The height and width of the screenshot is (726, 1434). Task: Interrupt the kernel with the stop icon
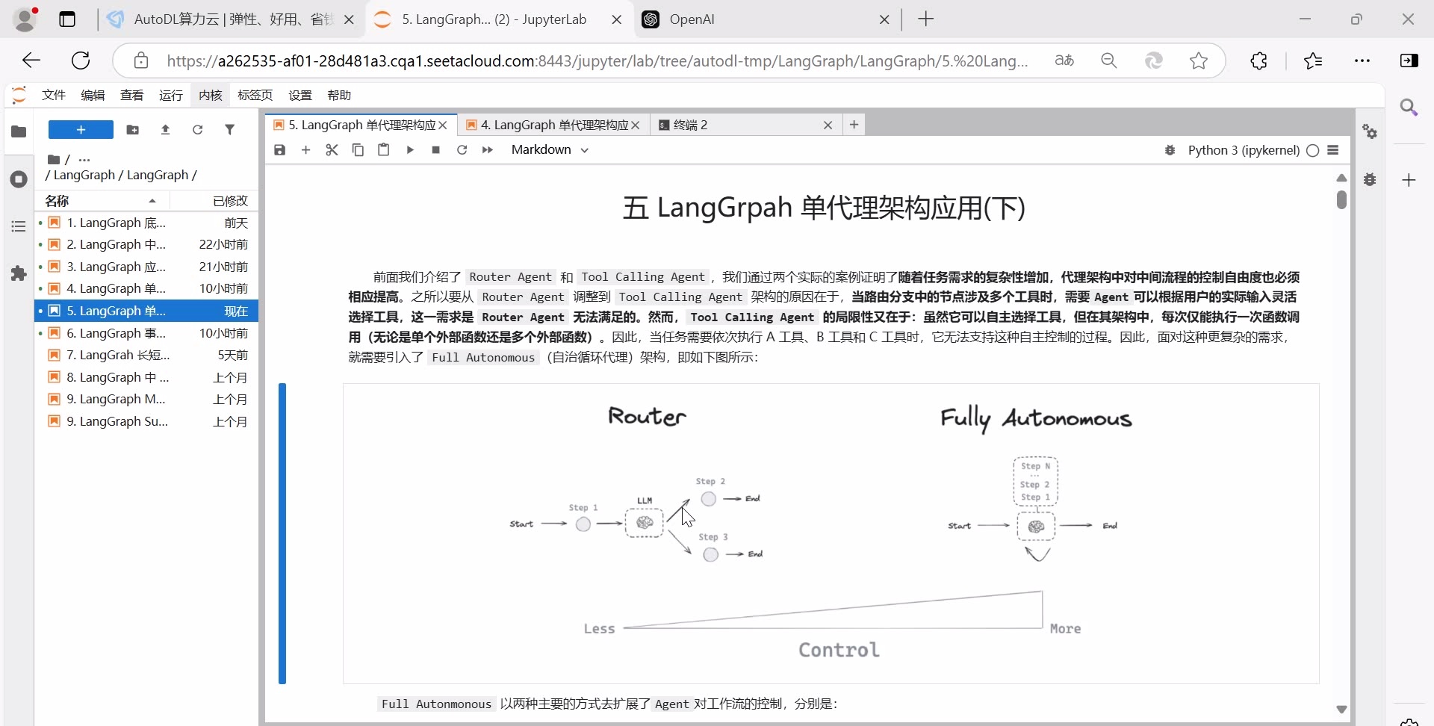[x=435, y=149]
